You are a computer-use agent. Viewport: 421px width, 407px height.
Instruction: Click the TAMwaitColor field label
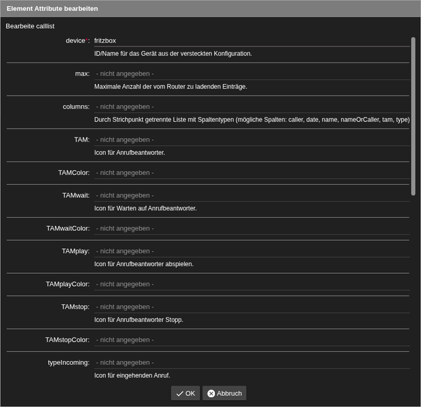pyautogui.click(x=68, y=228)
